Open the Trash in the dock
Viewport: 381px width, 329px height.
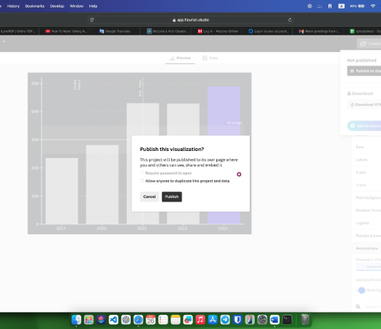coord(305,320)
